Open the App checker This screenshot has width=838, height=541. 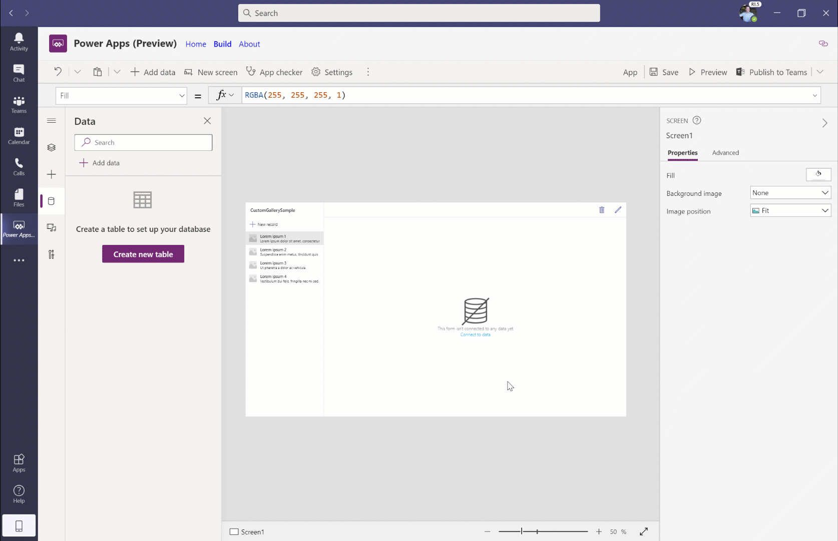pos(274,72)
